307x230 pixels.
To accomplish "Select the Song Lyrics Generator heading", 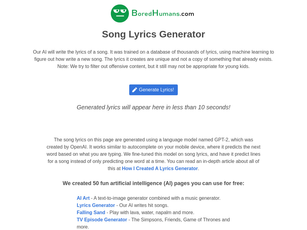I will coord(153,34).
